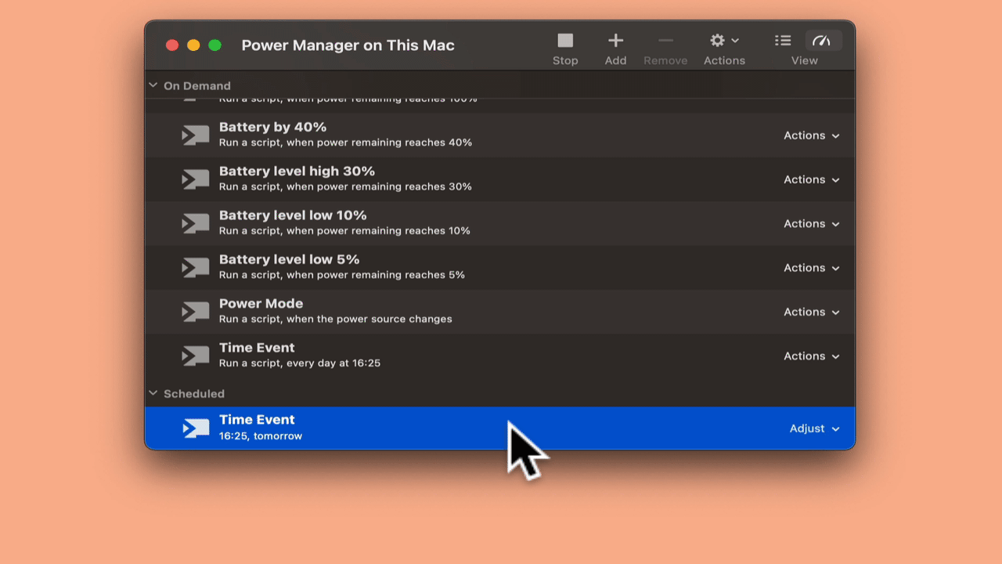Screen dimensions: 1002x564
Task: Click the script icon for Battery level low 5%
Action: pos(196,268)
